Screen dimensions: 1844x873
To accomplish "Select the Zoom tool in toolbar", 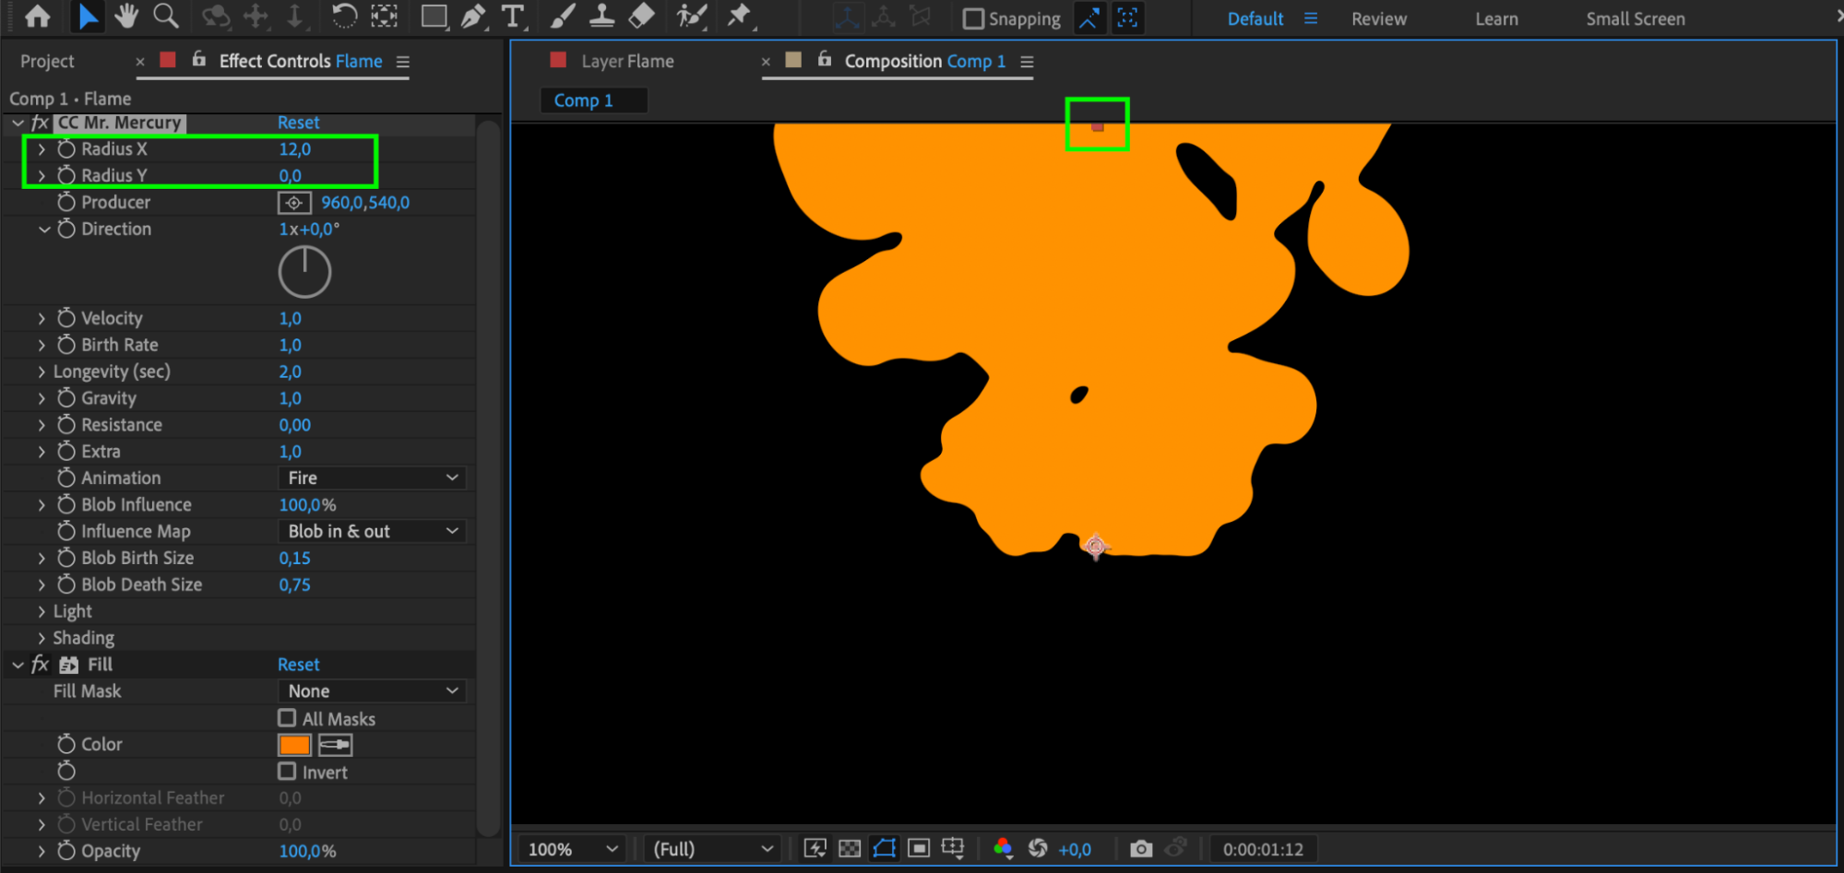I will pyautogui.click(x=166, y=16).
